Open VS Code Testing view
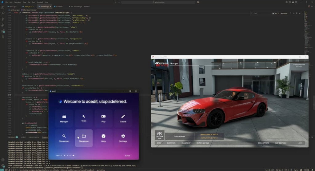The image size is (315, 171). pos(3,37)
